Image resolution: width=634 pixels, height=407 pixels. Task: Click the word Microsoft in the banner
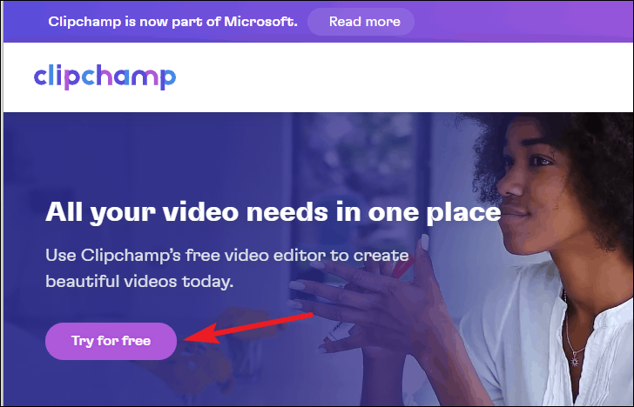click(260, 22)
